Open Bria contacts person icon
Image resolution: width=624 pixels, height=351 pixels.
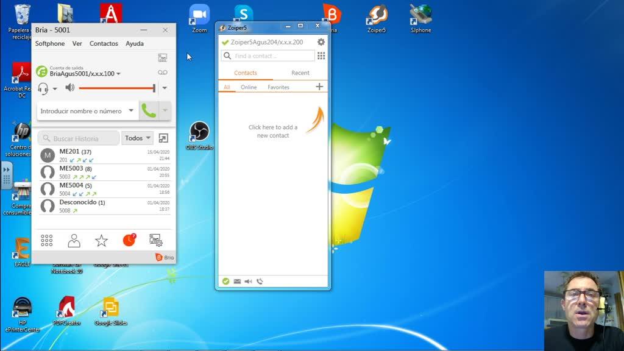(74, 240)
